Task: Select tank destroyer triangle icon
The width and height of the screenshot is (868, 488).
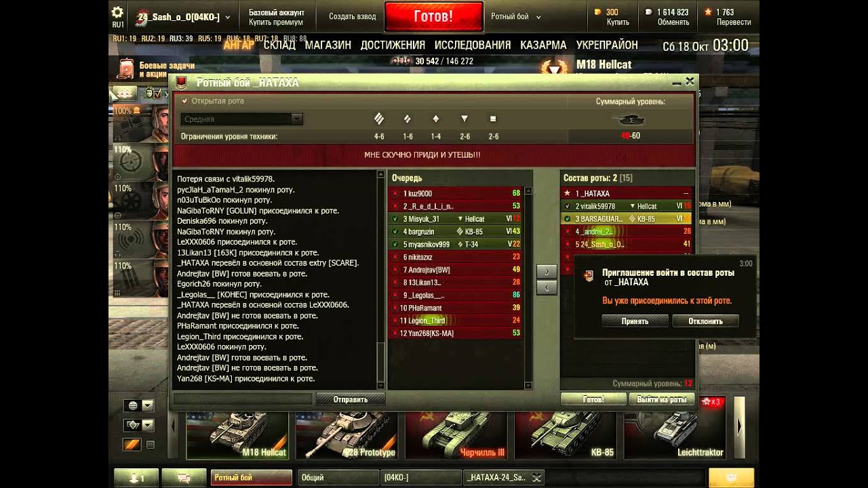Action: click(x=465, y=119)
